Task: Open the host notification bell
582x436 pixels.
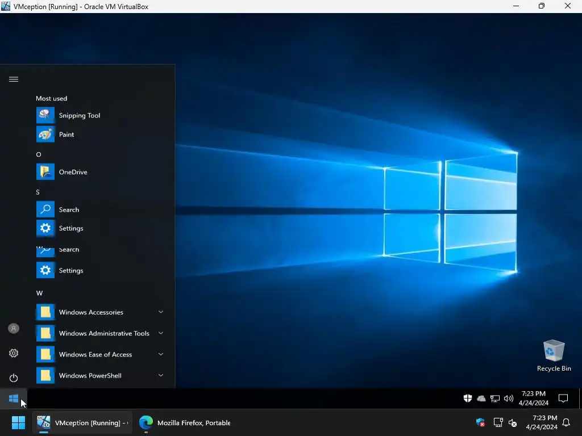Action: (566, 422)
